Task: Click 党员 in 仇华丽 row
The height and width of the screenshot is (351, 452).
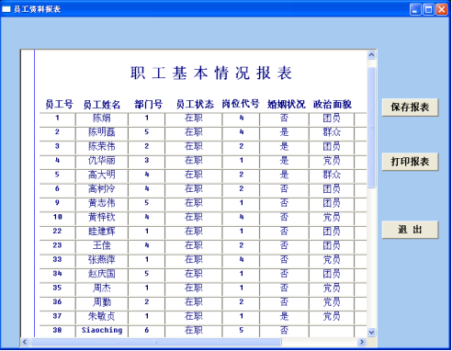Action: tap(332, 160)
